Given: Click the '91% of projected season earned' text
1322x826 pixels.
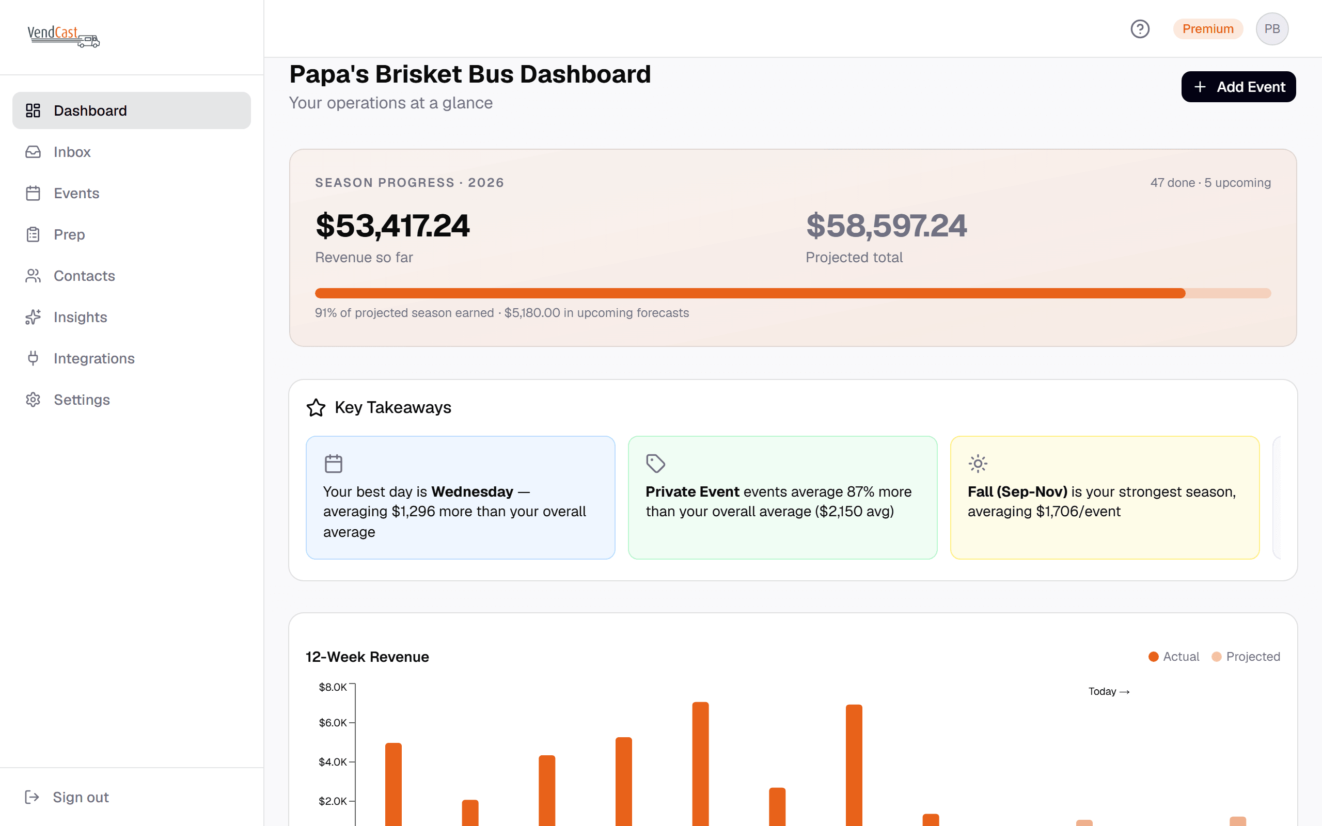Looking at the screenshot, I should click(404, 313).
